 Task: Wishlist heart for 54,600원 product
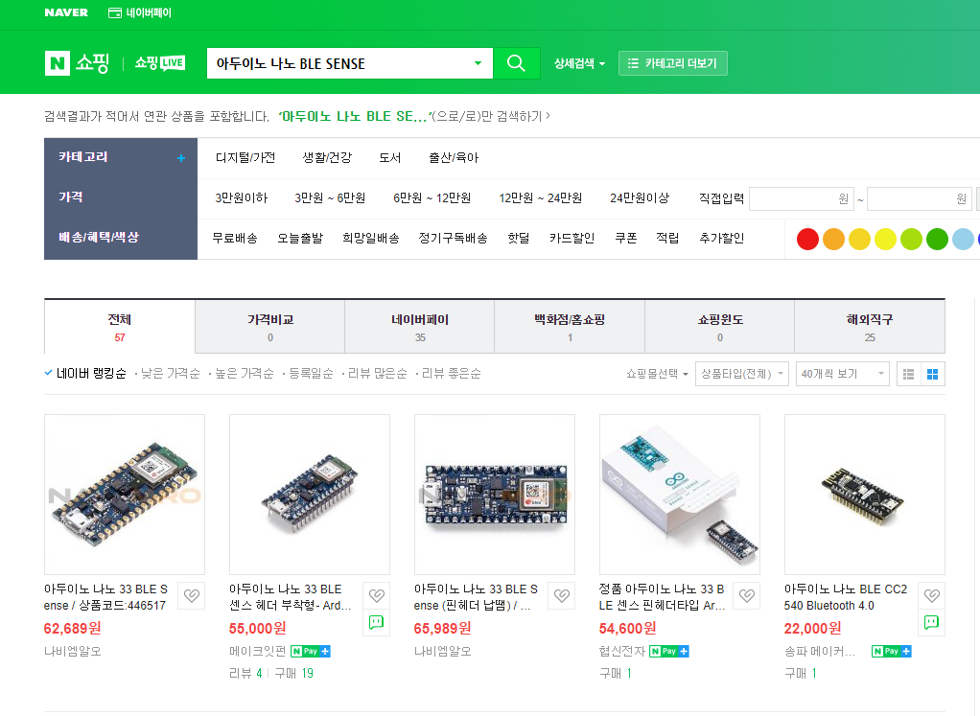pyautogui.click(x=746, y=595)
